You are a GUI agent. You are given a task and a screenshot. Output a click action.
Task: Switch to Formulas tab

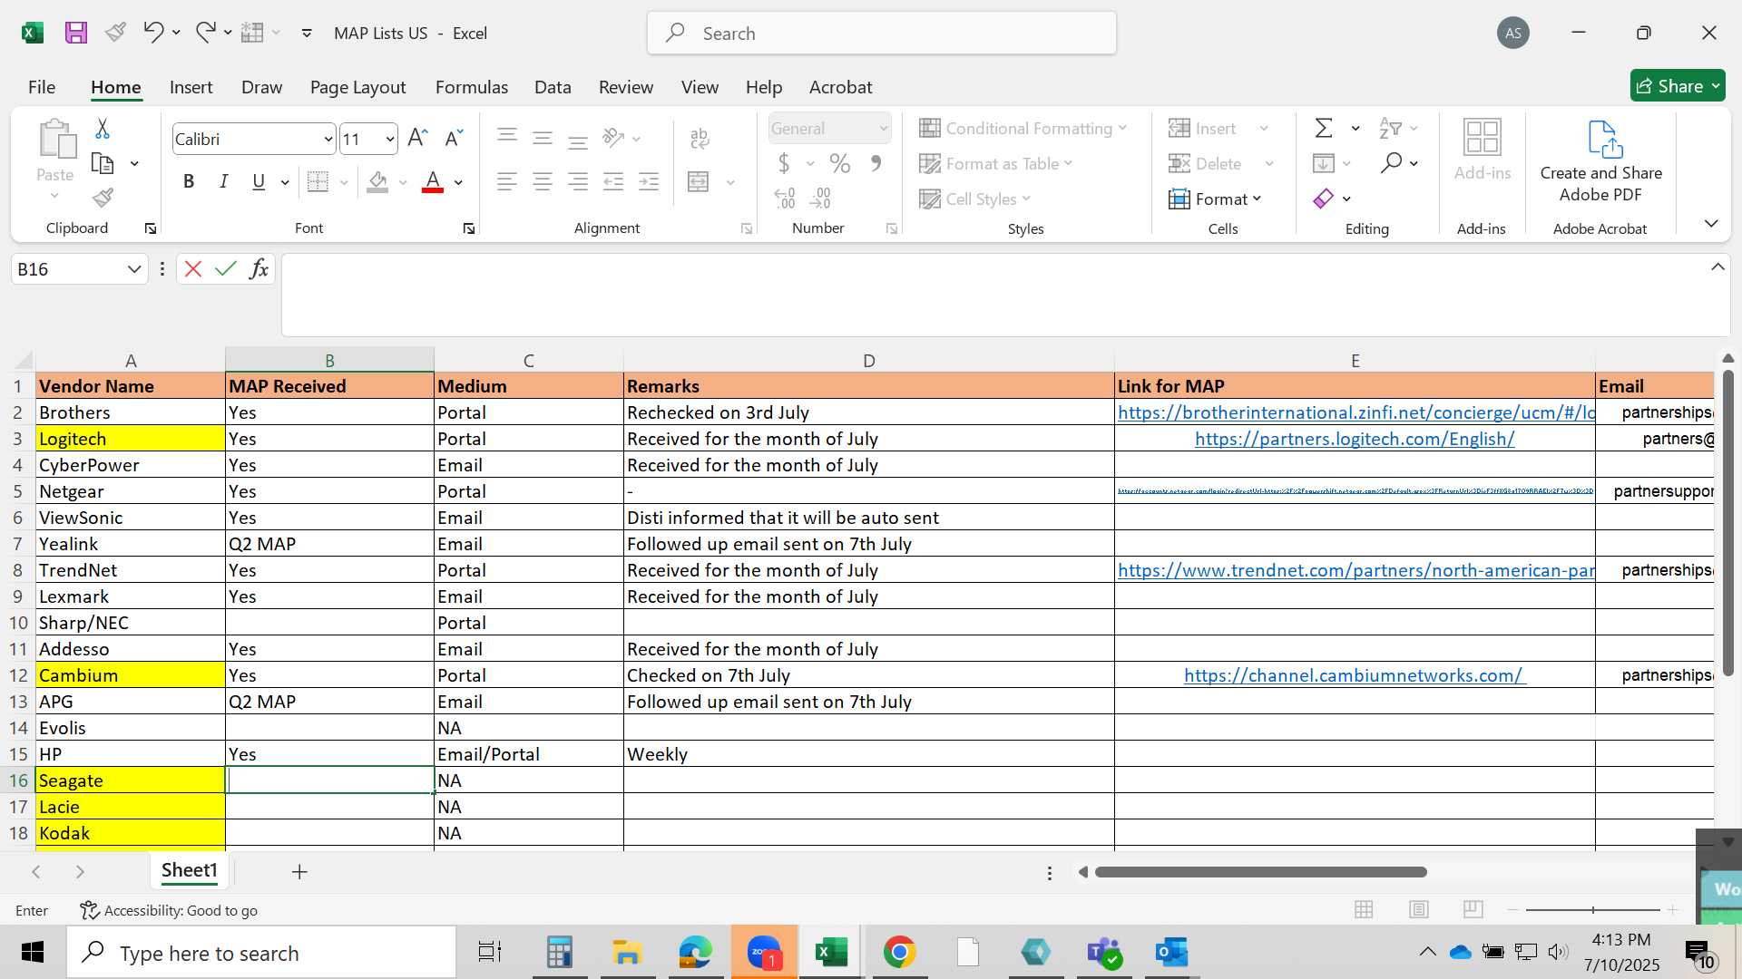point(472,87)
